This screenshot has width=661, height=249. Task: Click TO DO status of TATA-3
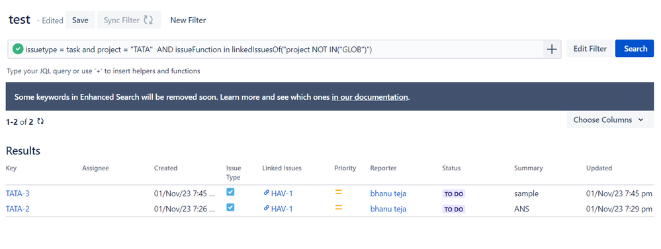click(x=454, y=194)
